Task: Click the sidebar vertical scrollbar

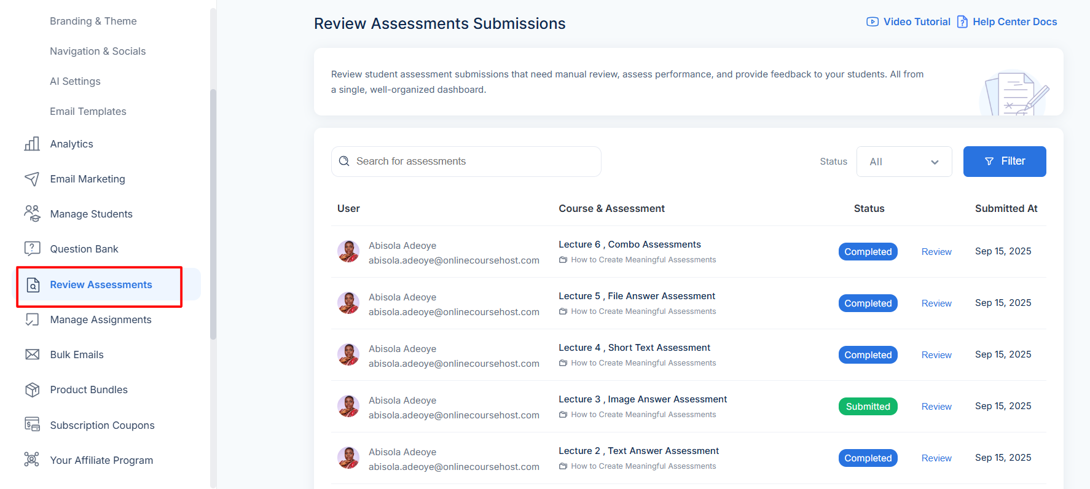Action: click(x=213, y=214)
